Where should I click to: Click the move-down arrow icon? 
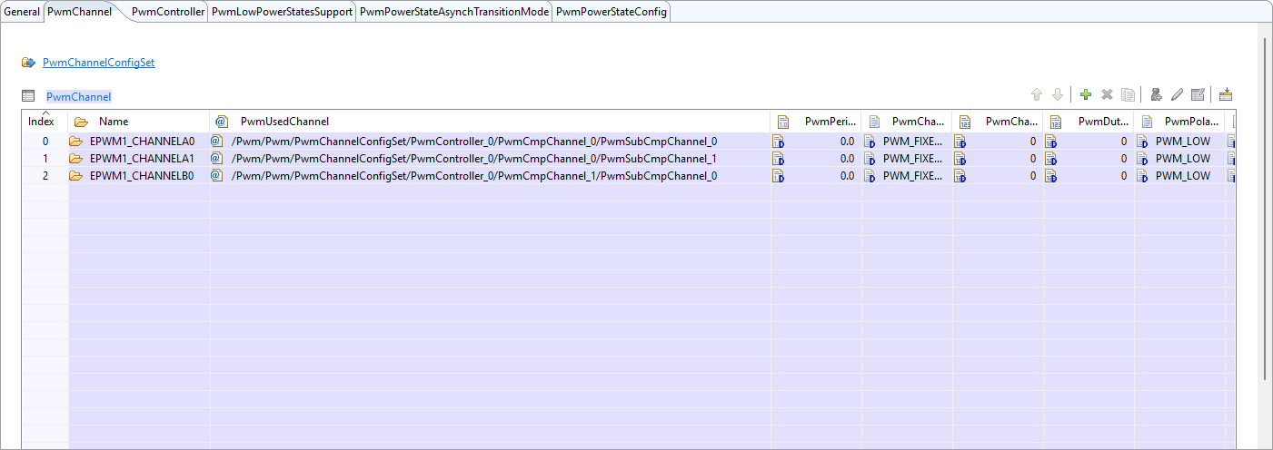[x=1057, y=94]
